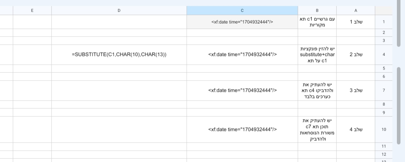Click cell C1 with xf:date value

tap(242, 22)
